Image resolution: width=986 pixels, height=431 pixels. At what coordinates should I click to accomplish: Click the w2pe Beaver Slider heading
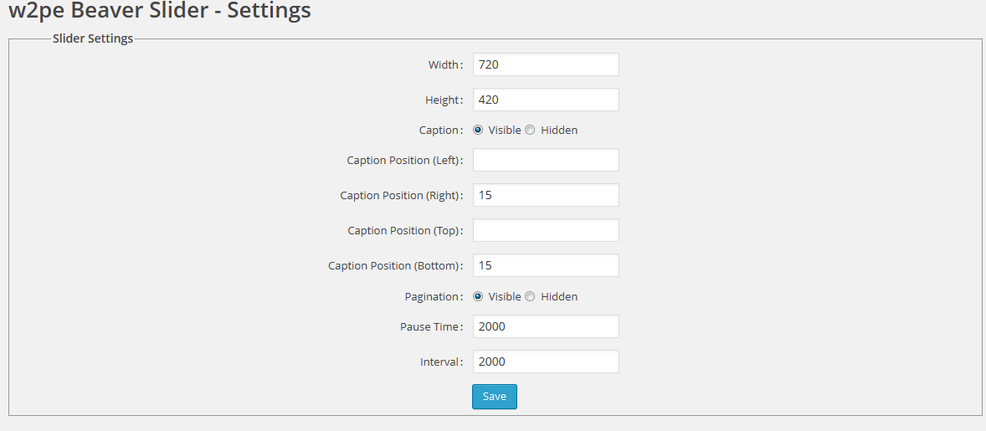[x=159, y=12]
